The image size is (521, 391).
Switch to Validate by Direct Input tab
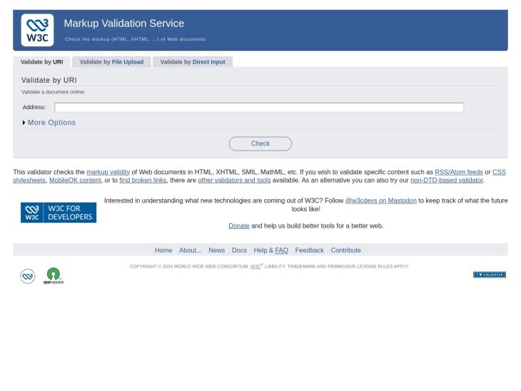pyautogui.click(x=193, y=62)
